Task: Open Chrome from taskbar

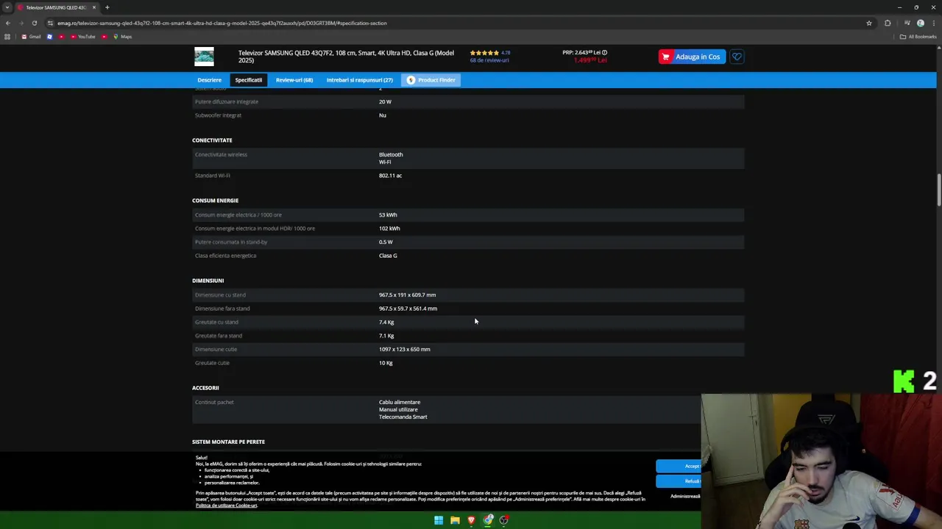Action: pos(487,520)
